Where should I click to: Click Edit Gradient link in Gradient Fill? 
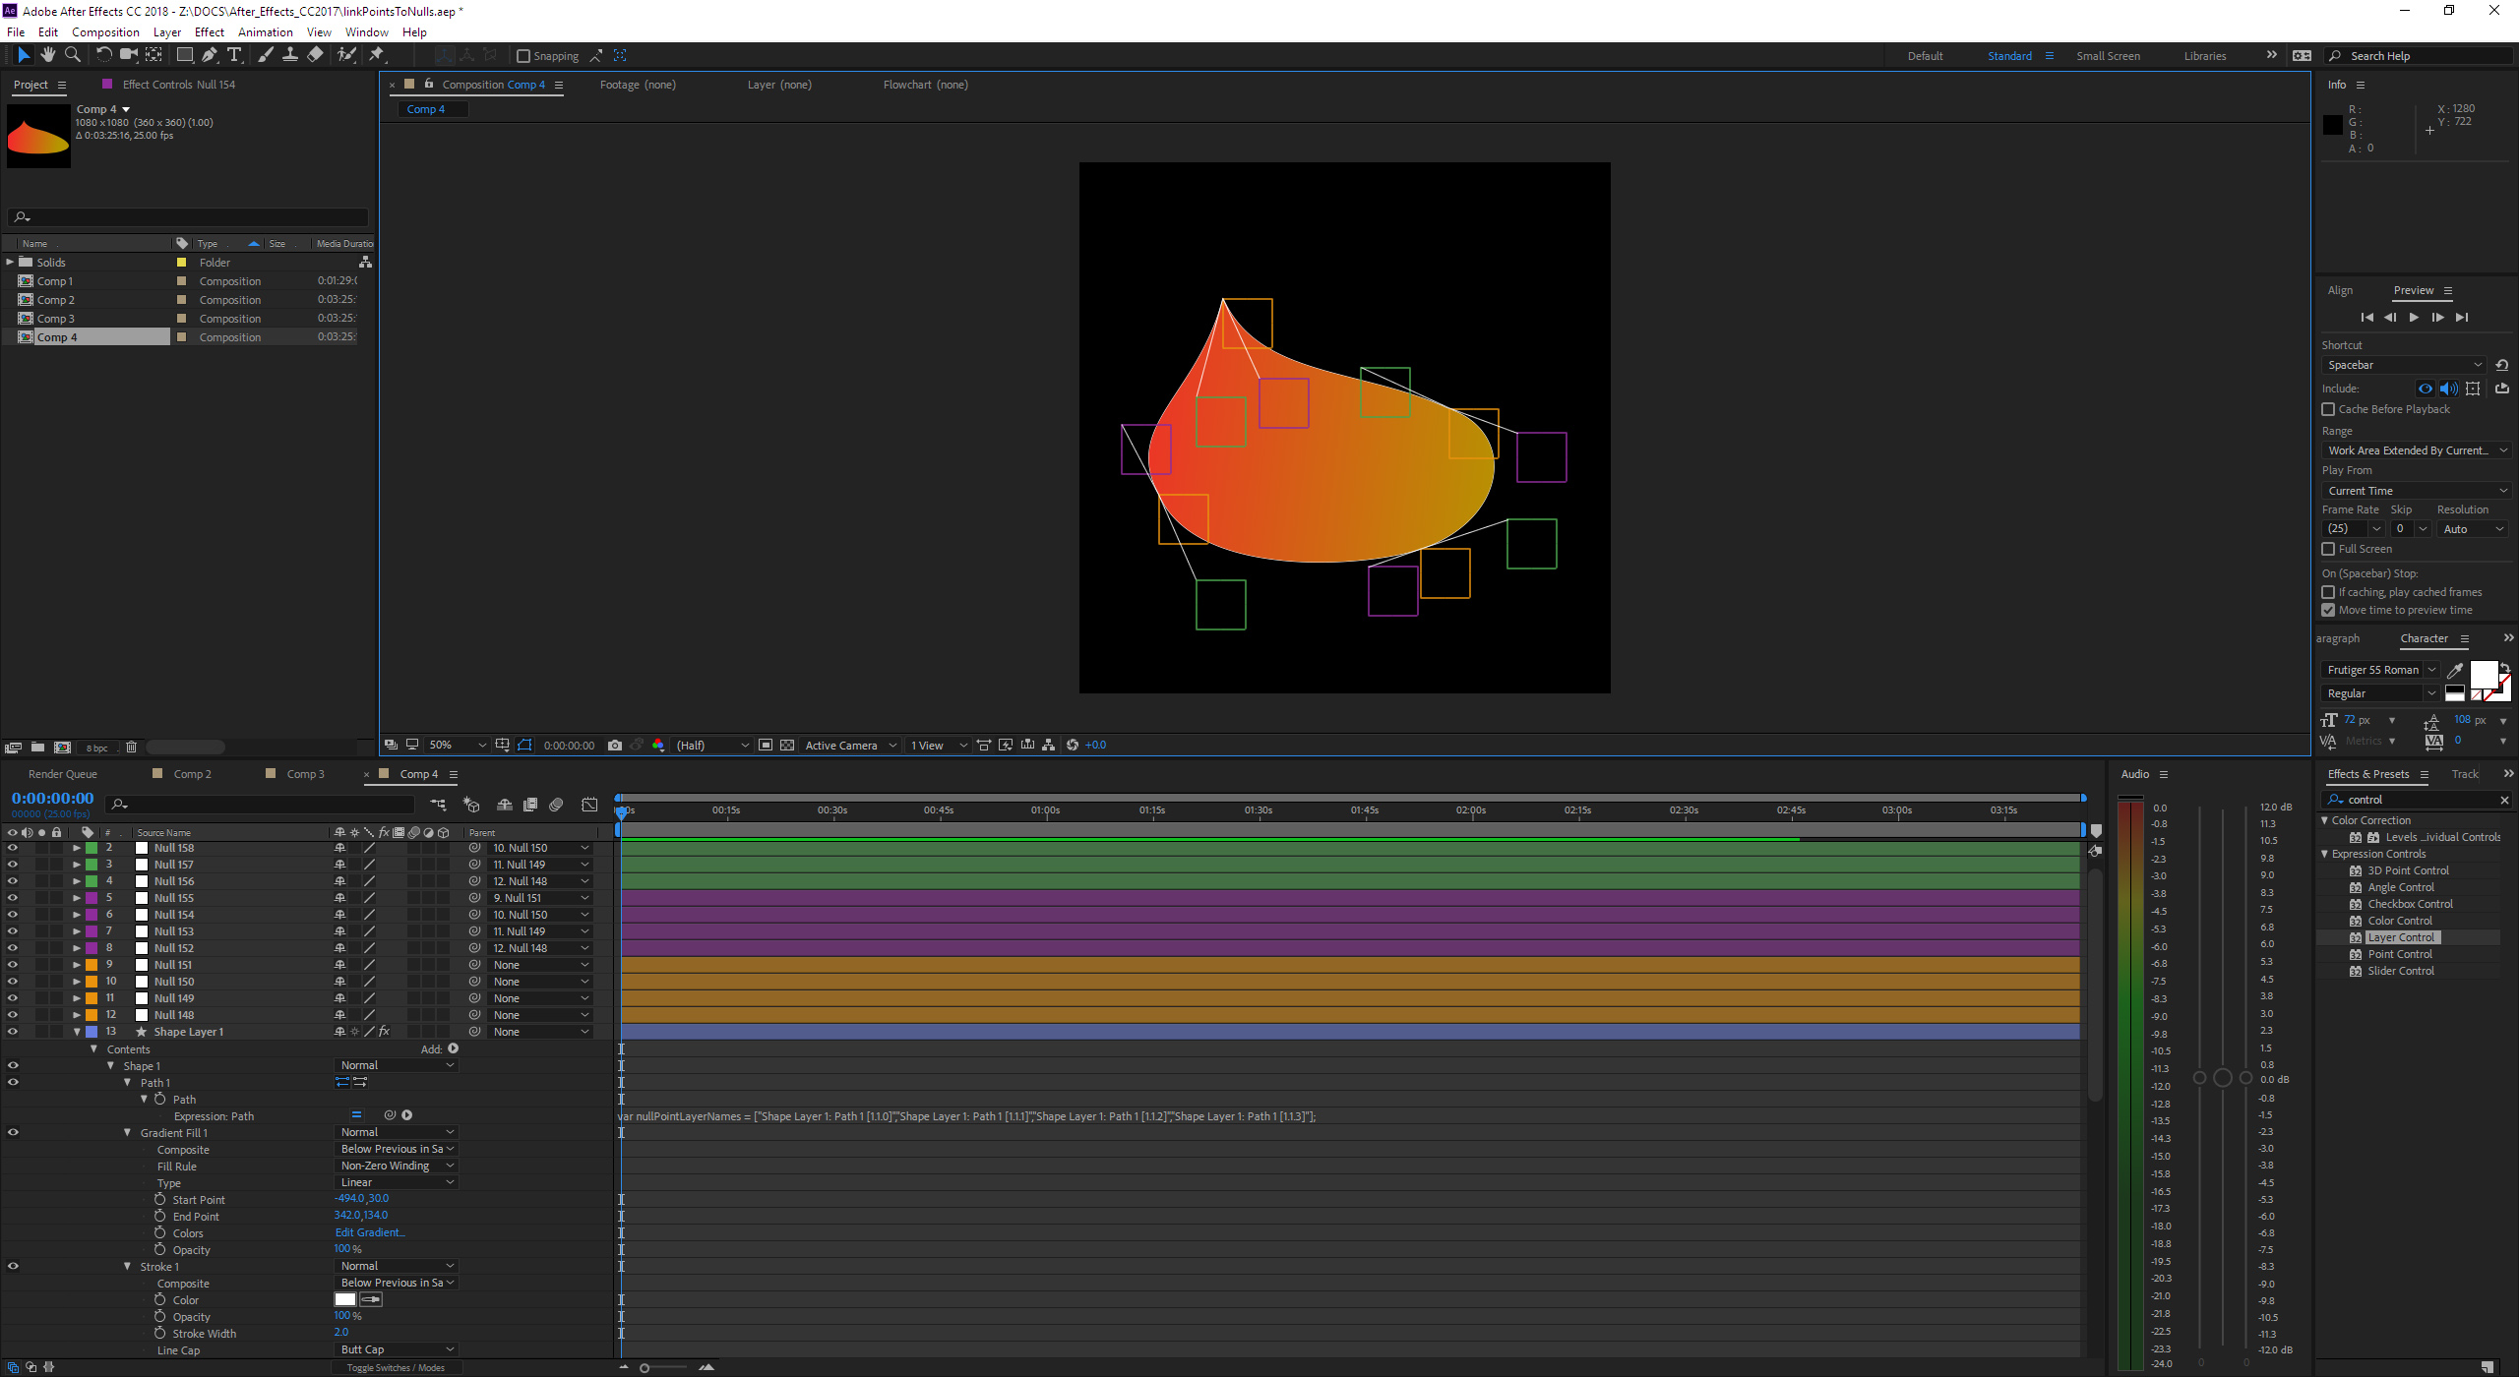[368, 1232]
